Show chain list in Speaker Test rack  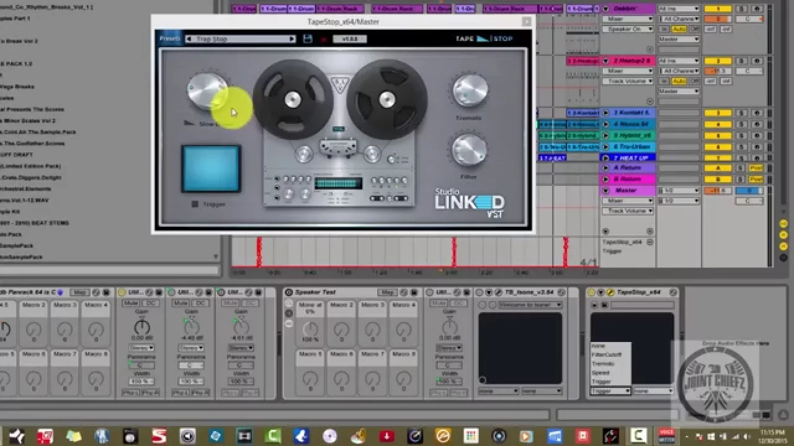[288, 313]
